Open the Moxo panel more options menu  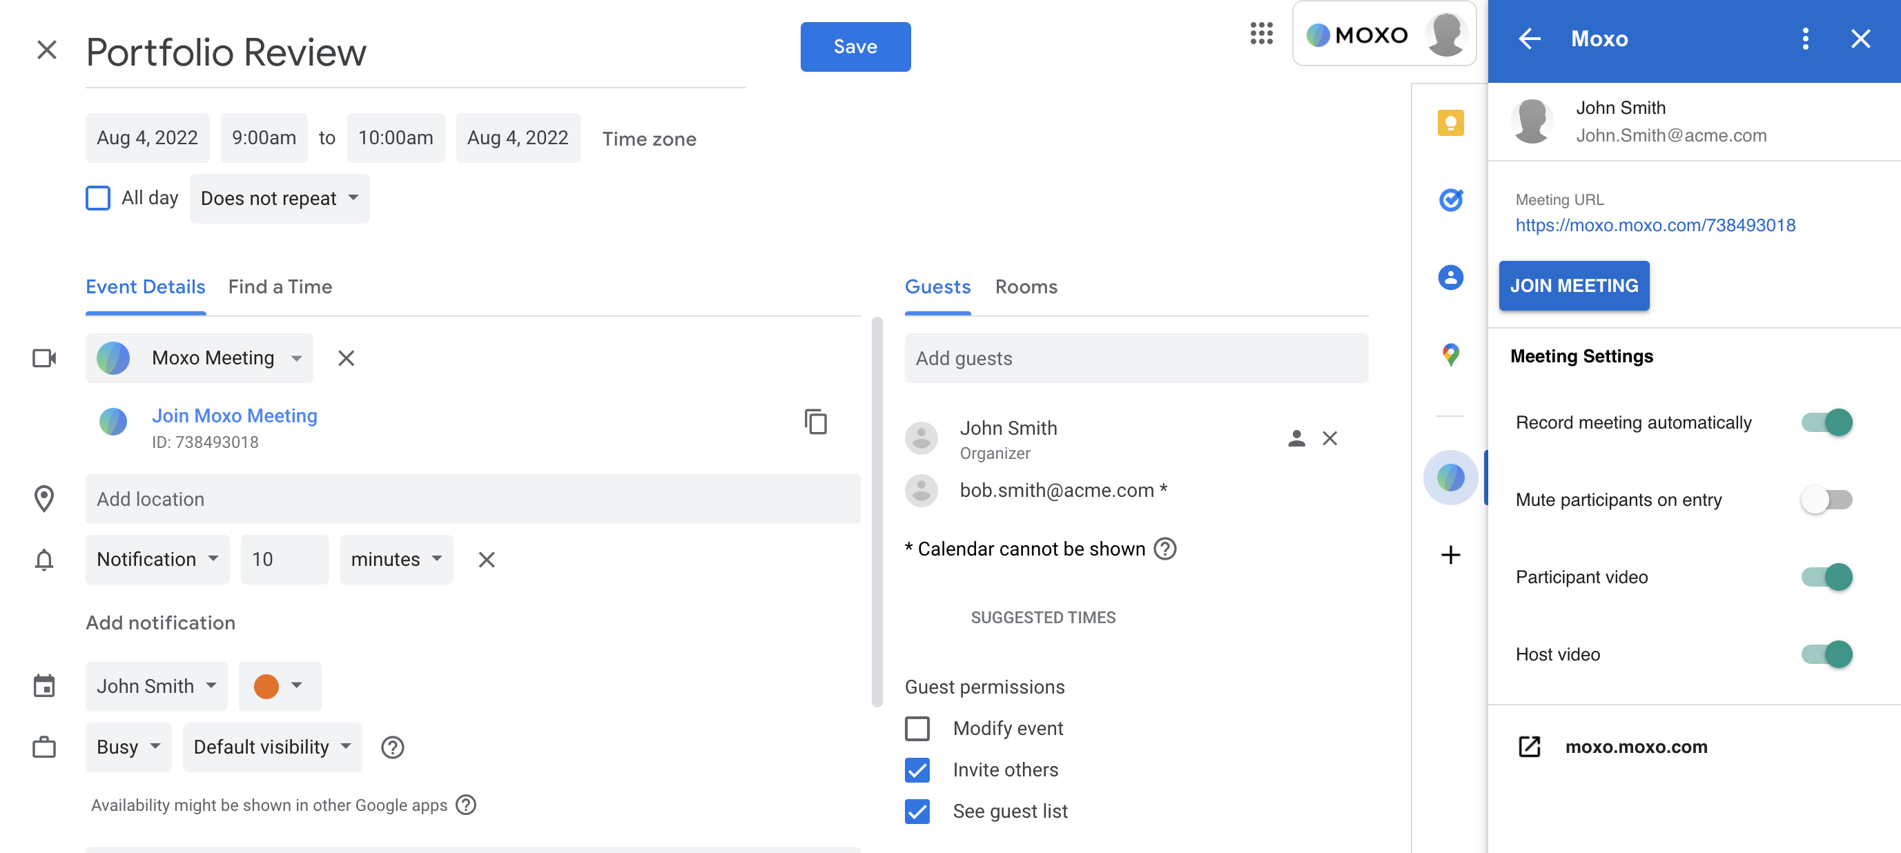1805,39
